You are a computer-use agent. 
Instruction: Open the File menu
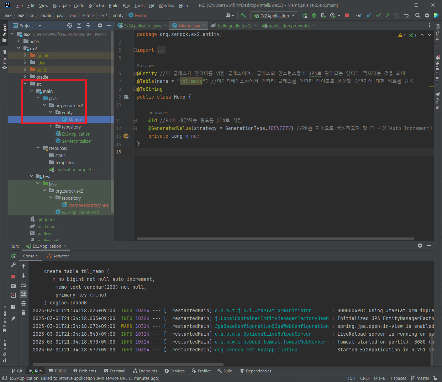point(20,5)
